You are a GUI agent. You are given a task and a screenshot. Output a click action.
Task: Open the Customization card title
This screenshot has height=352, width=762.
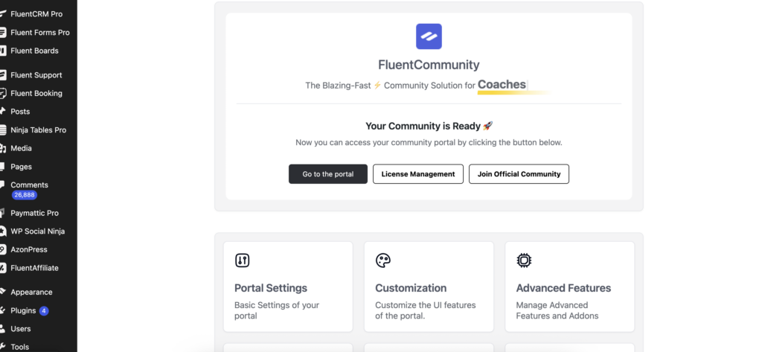(x=411, y=288)
